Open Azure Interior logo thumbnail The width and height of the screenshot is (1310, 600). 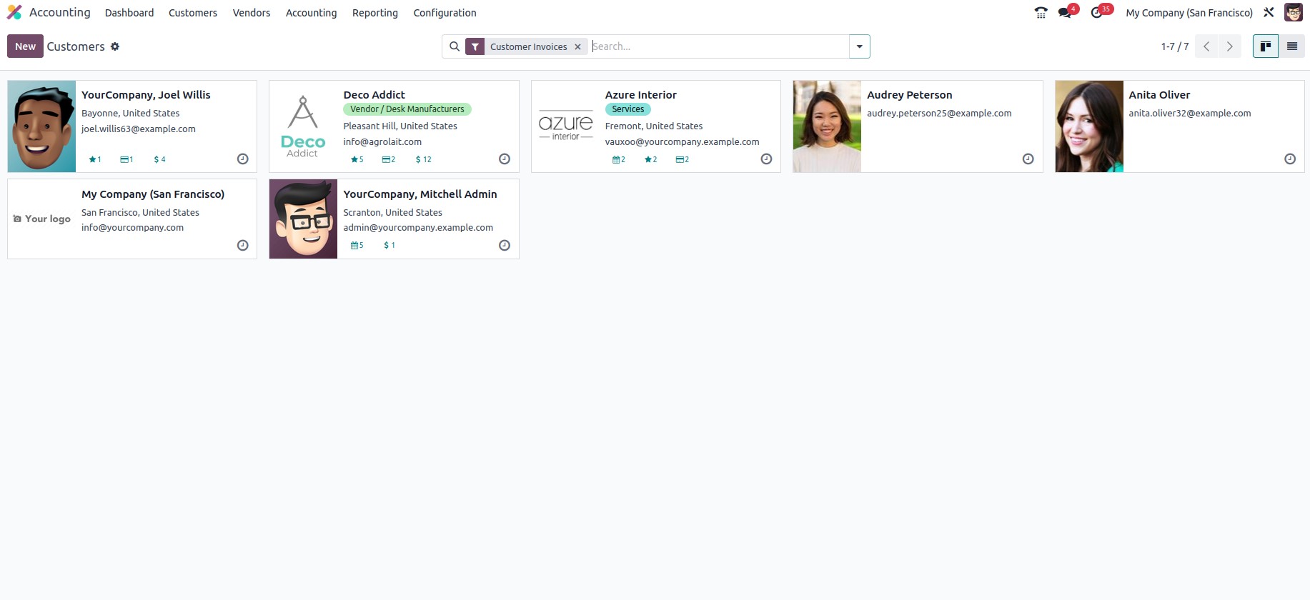(x=565, y=126)
